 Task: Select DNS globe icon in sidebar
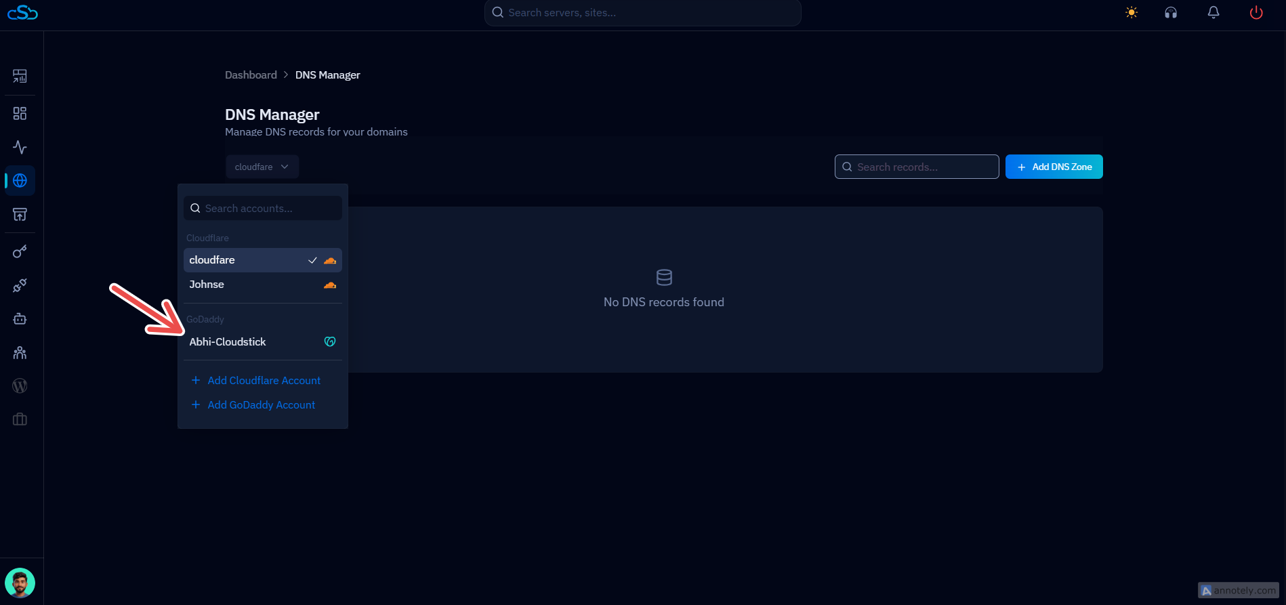click(x=20, y=181)
